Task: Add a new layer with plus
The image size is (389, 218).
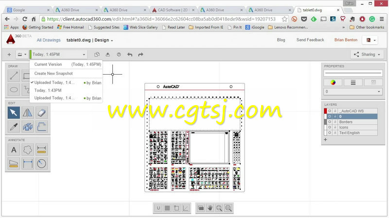Action: coord(325,140)
